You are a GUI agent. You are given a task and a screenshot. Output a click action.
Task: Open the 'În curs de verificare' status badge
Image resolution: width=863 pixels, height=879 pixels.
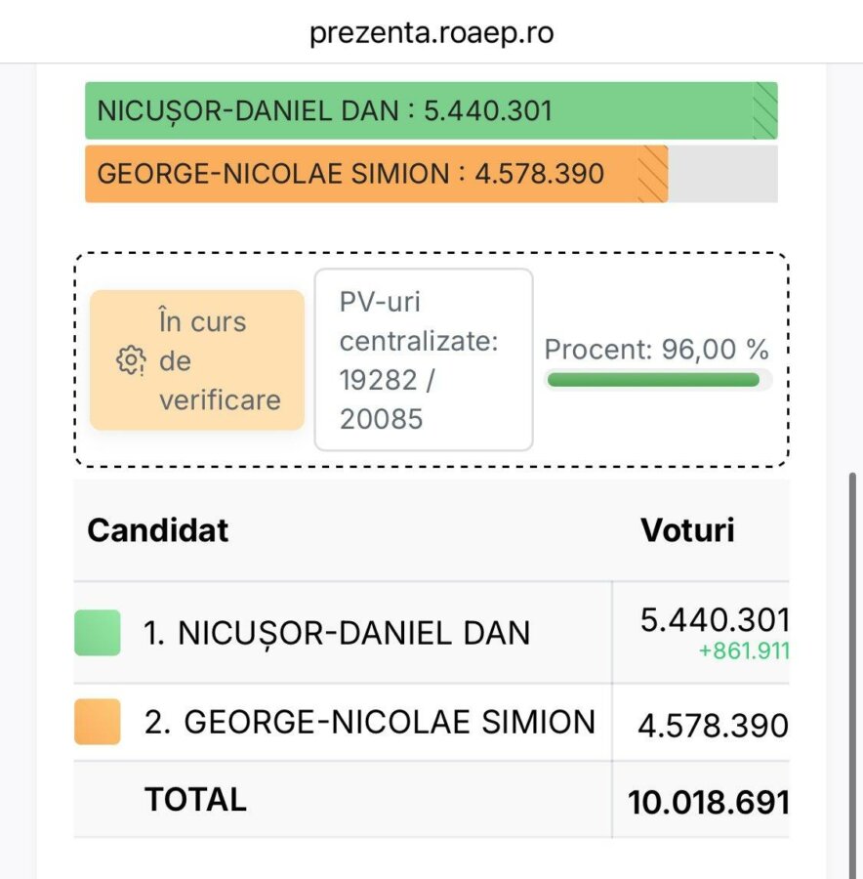(x=197, y=359)
